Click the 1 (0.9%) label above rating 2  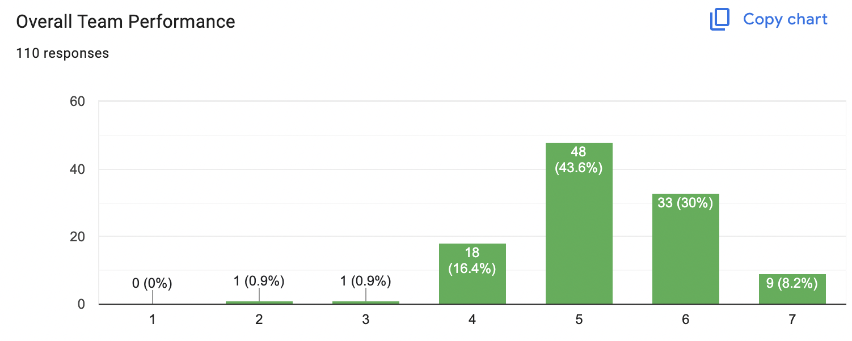tap(259, 281)
